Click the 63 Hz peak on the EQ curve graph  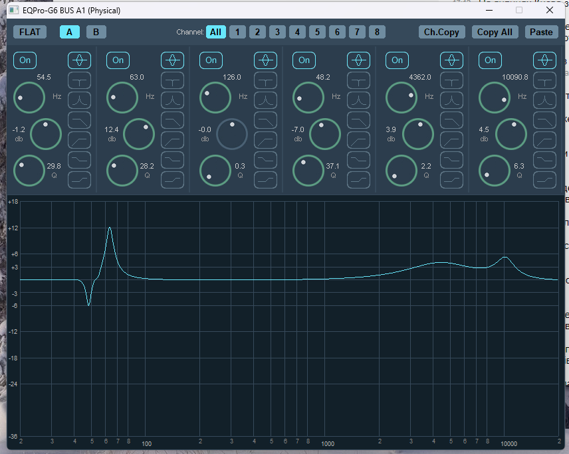(110, 228)
